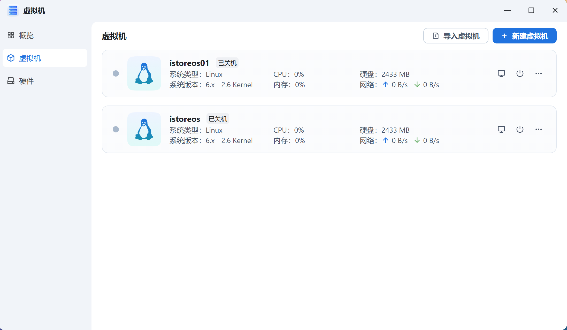This screenshot has width=567, height=330.
Task: Click the istoreos Linux penguin thumbnail
Action: (144, 129)
